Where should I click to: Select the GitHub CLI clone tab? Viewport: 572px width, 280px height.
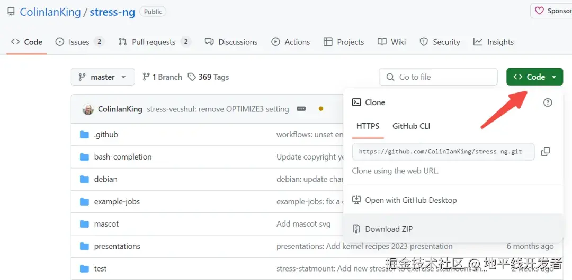click(411, 126)
